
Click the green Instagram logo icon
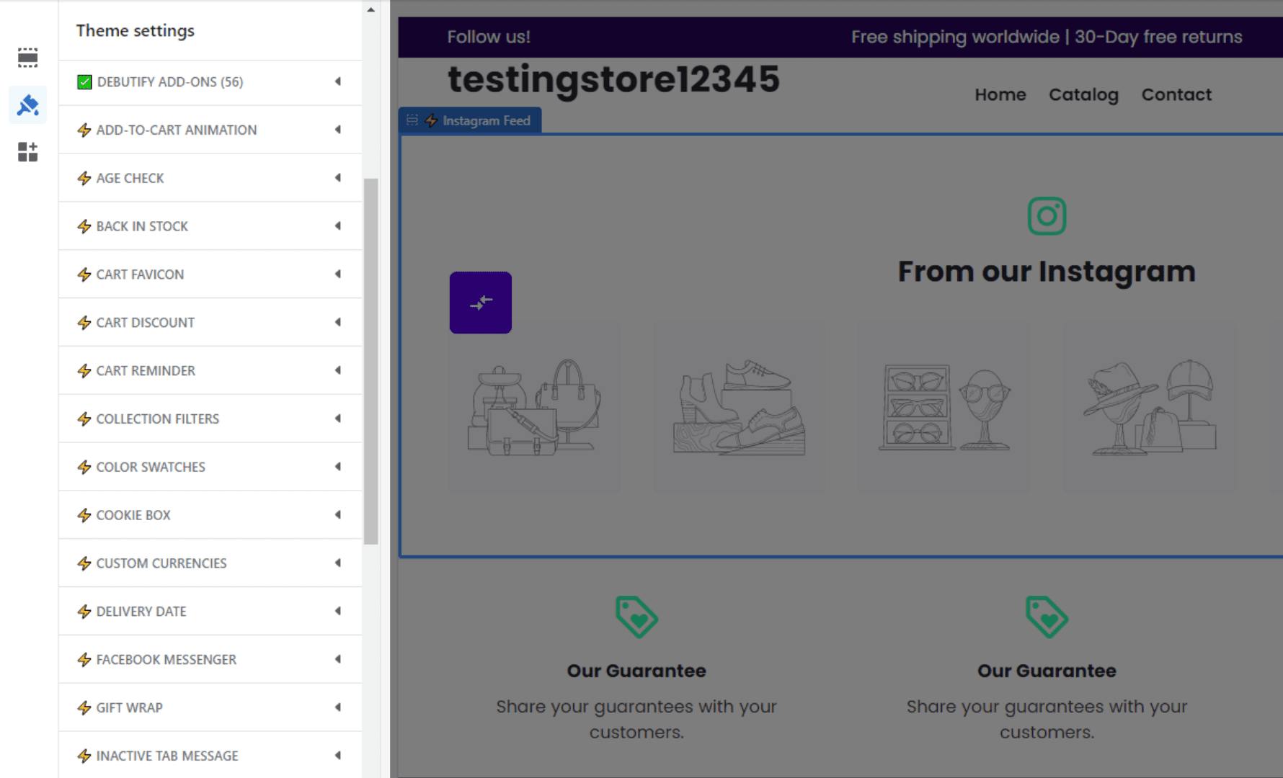(x=1047, y=216)
